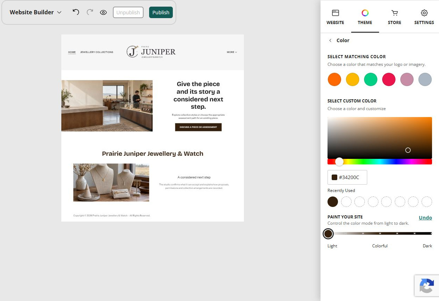Click the reCAPTCHA badge
This screenshot has height=301, width=439.
(427, 286)
